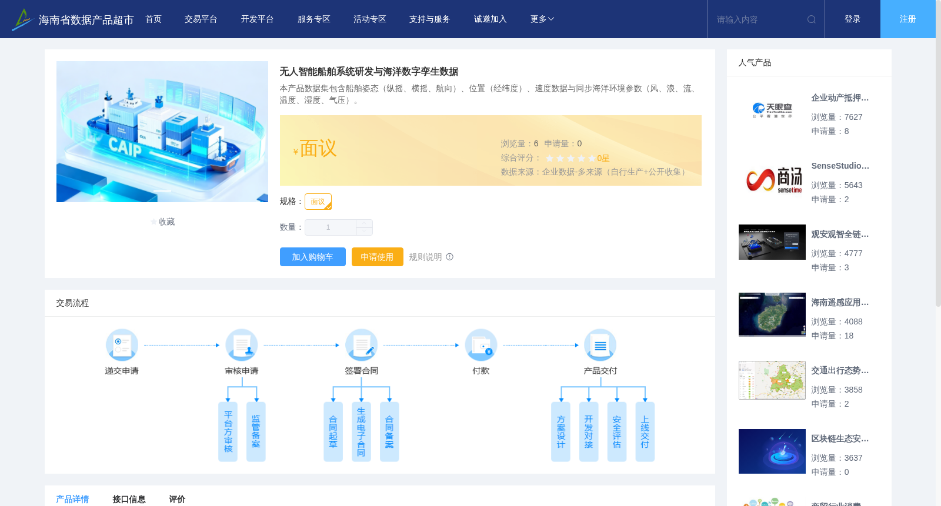Click 安全评估 sub-step box
The width and height of the screenshot is (941, 506).
pos(617,431)
